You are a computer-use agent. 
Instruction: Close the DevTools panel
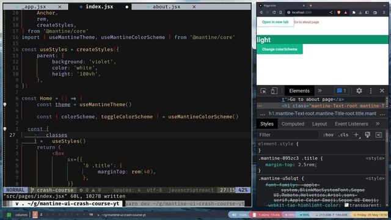click(382, 91)
